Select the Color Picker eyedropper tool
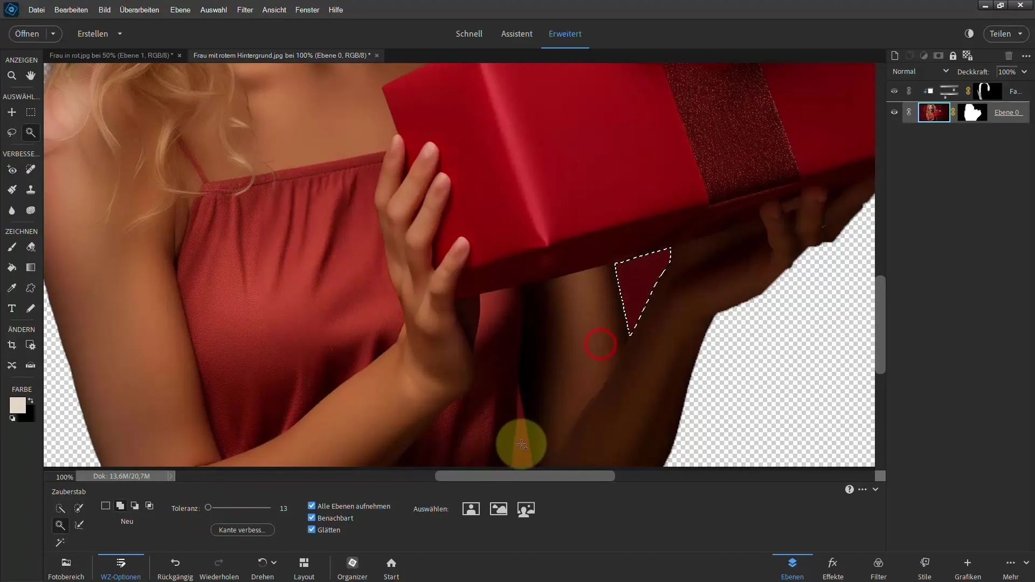The height and width of the screenshot is (582, 1035). click(x=11, y=288)
